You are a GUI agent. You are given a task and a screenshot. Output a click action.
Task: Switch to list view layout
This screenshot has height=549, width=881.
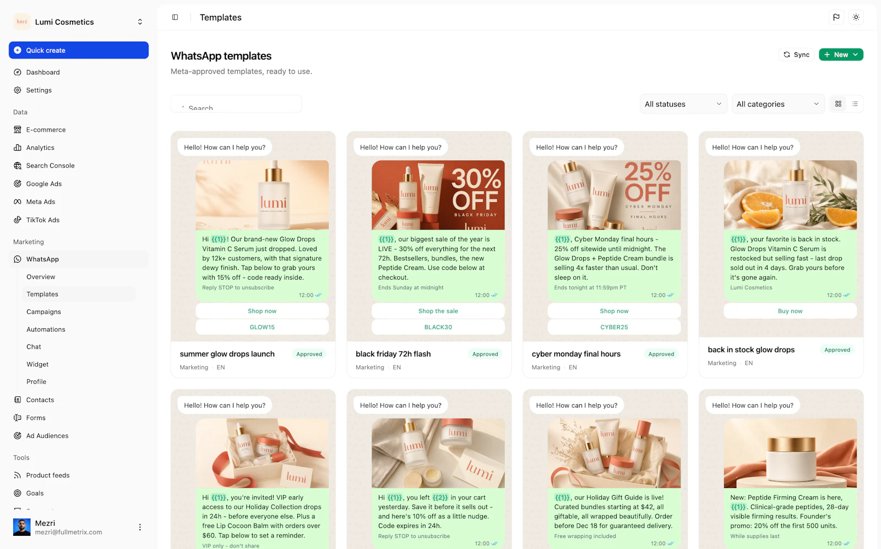(x=855, y=104)
